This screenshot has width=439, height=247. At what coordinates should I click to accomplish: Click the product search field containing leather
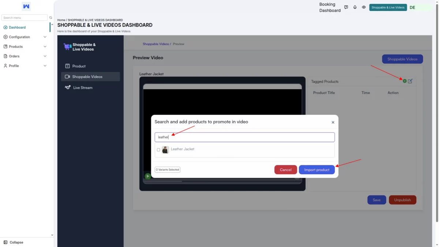pos(245,137)
